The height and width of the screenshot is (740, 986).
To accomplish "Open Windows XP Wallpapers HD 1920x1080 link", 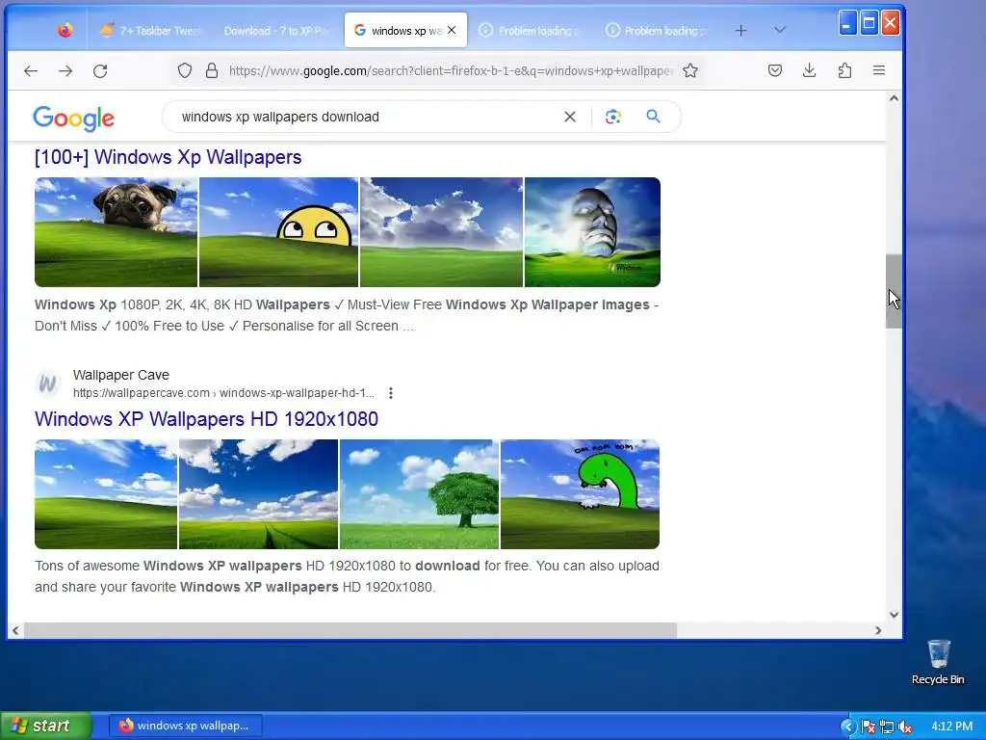I will tap(206, 419).
